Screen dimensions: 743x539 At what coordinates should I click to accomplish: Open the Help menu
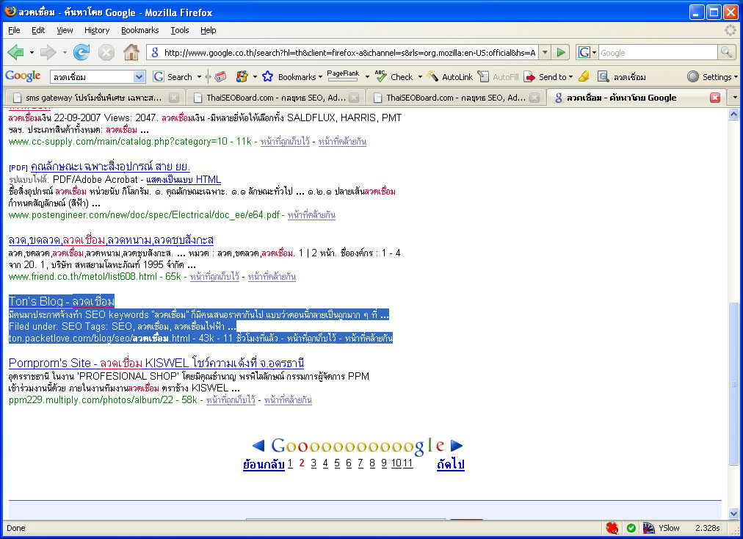tap(208, 30)
